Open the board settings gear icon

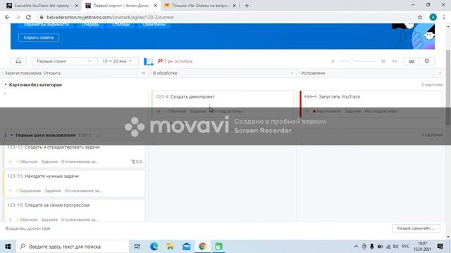tap(427, 61)
